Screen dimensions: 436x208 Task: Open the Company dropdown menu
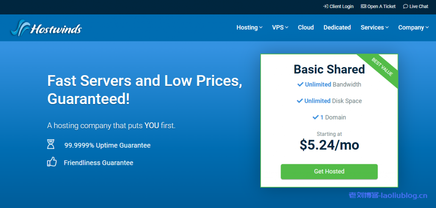pyautogui.click(x=413, y=28)
